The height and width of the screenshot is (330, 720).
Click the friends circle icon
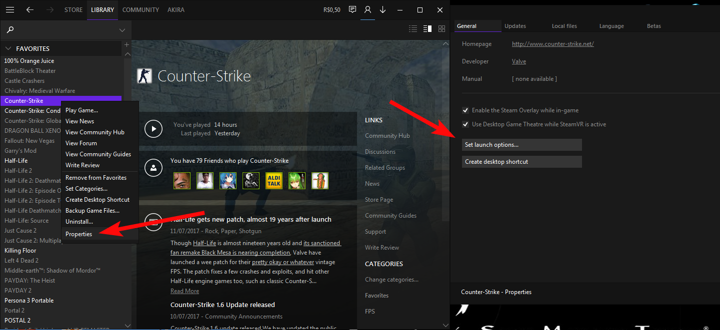[153, 168]
